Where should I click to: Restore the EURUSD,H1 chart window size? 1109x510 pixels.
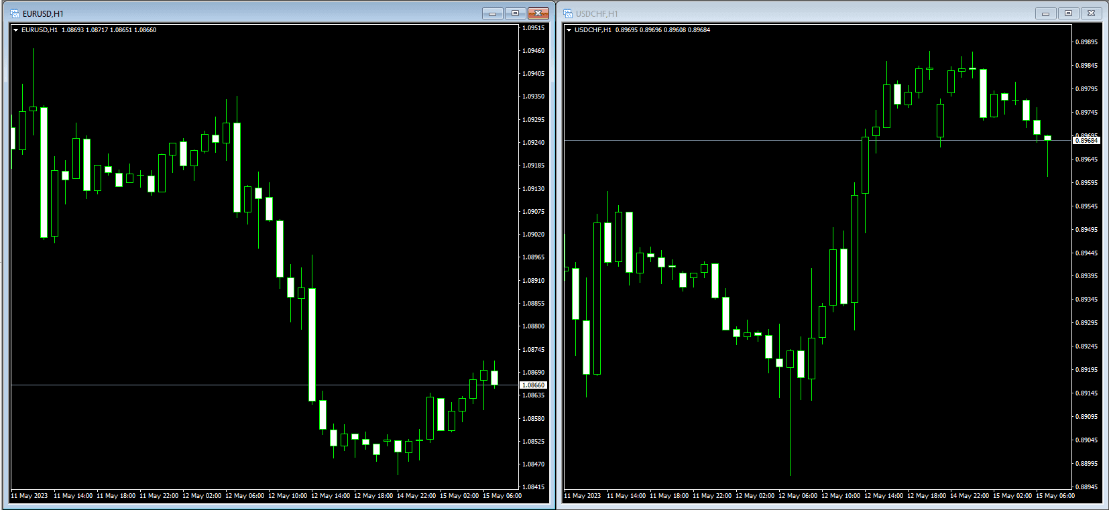516,13
